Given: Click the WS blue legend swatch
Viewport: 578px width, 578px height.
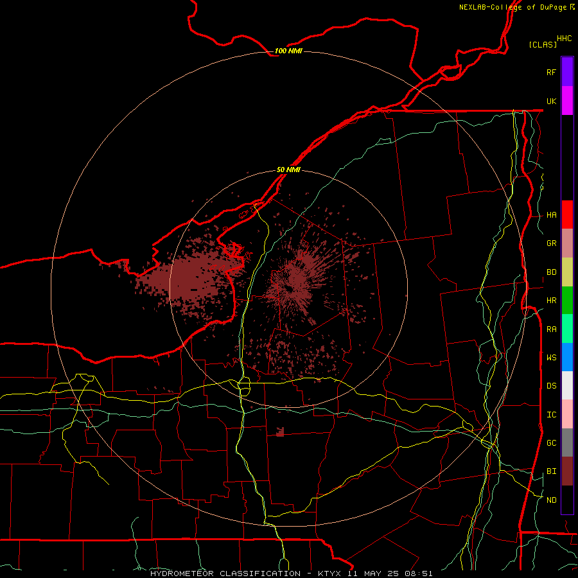Looking at the screenshot, I should coord(567,357).
